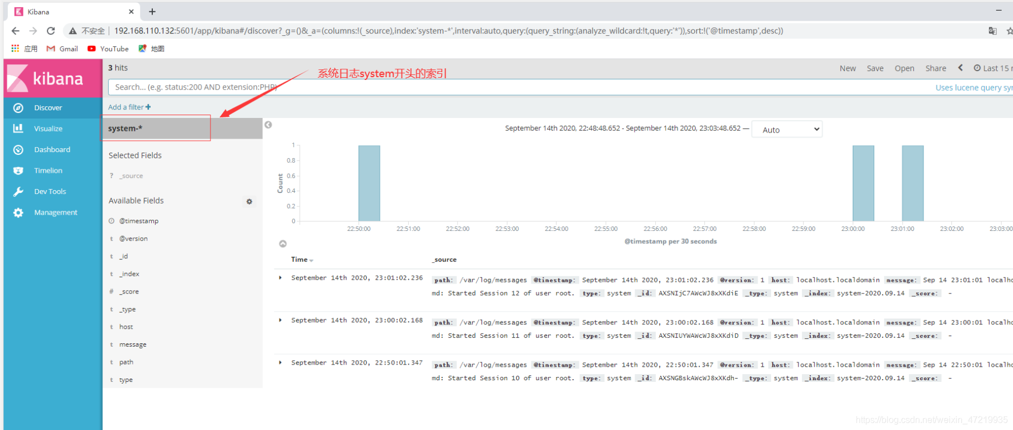This screenshot has width=1013, height=430.
Task: Open the Auto interval dropdown
Action: pos(787,130)
